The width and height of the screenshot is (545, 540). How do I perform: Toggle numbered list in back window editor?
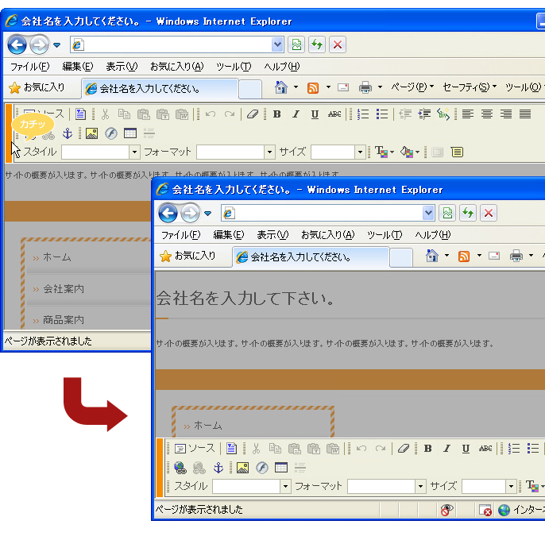coord(363,114)
